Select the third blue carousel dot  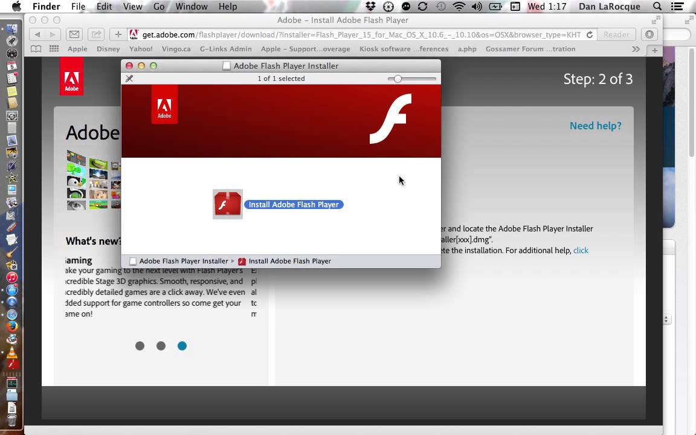pos(182,346)
